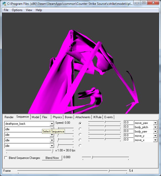Expand the fourth idle sequence dropdown
This screenshot has height=176, width=161.
tap(52, 140)
